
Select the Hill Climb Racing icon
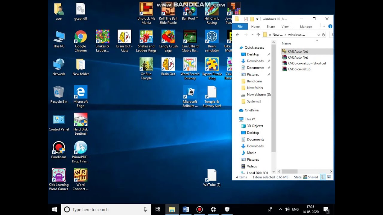pos(212,13)
